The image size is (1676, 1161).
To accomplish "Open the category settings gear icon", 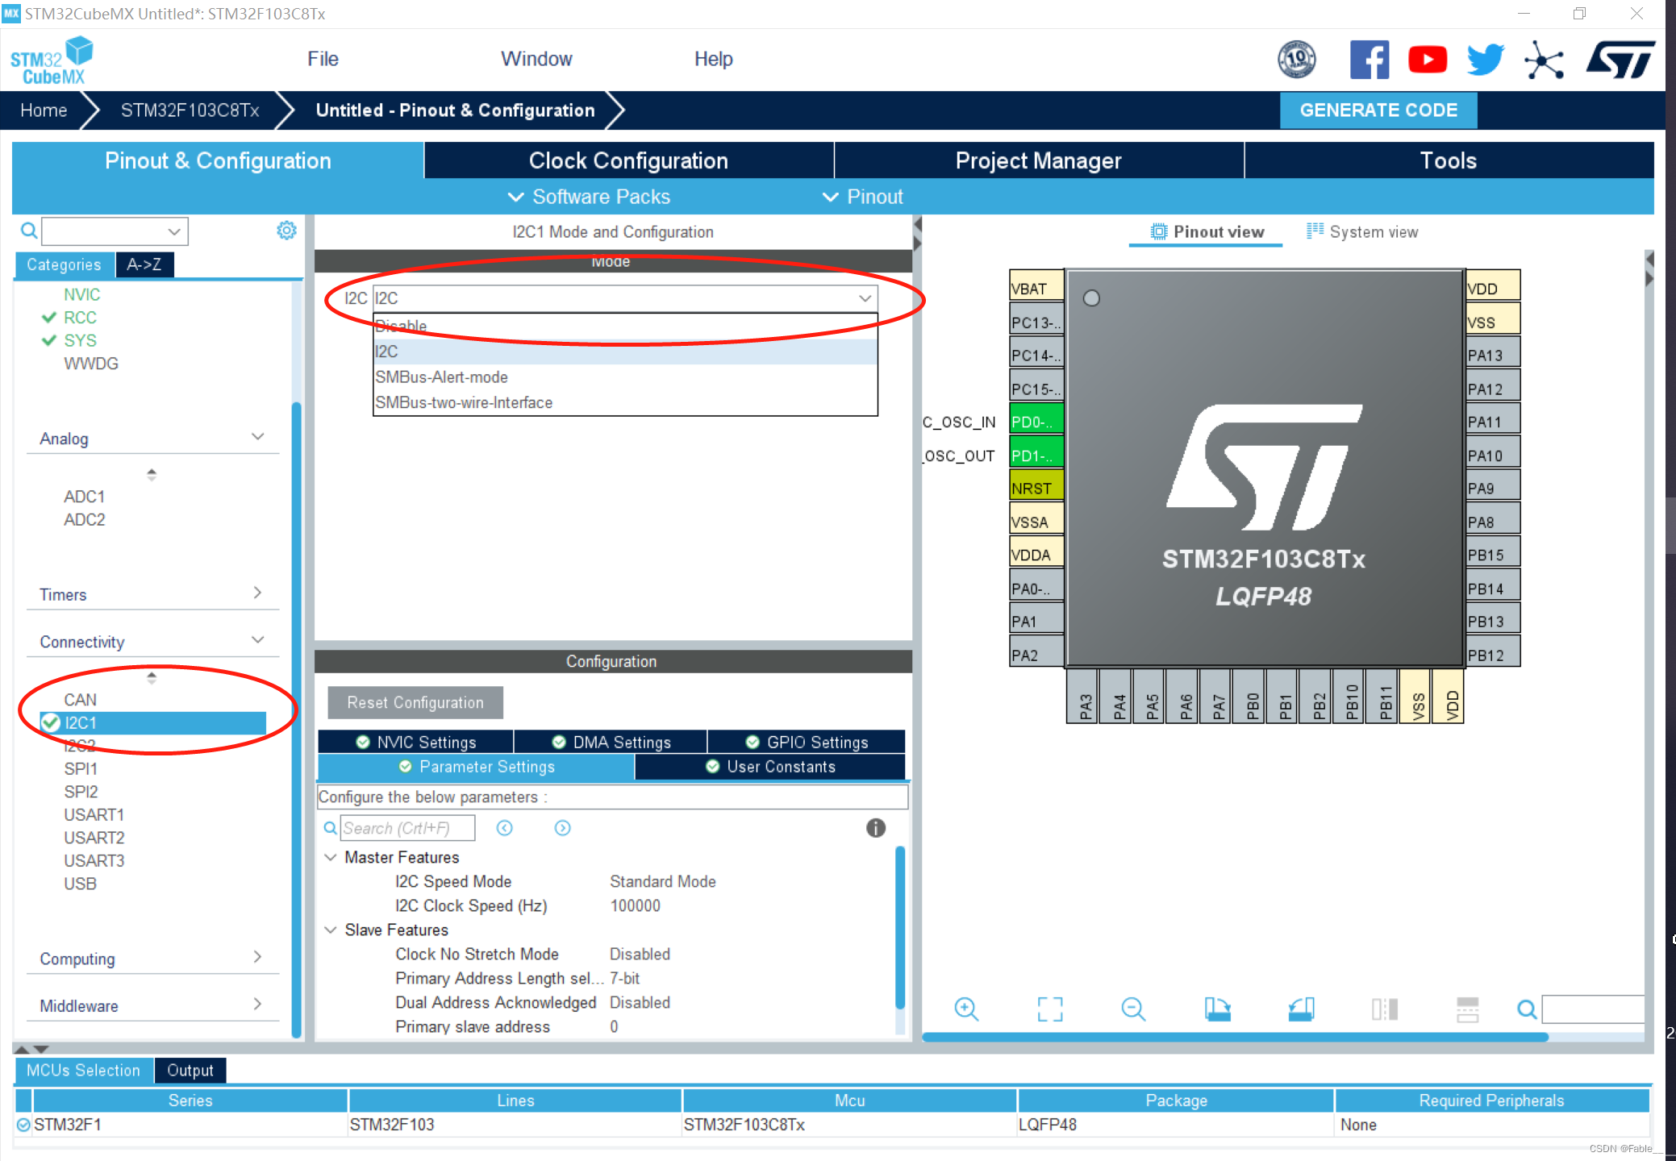I will click(286, 231).
